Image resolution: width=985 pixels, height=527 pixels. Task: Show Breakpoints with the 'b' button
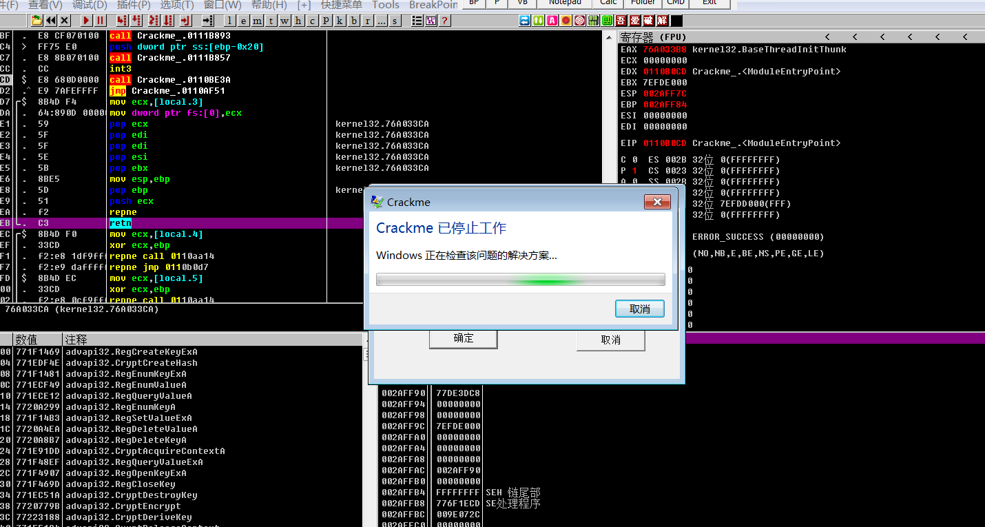tap(353, 21)
